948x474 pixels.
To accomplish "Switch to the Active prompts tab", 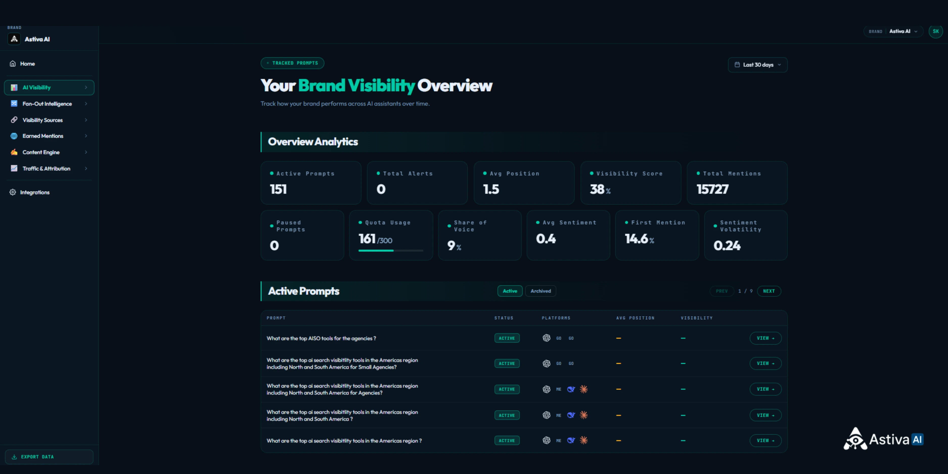I will [x=510, y=291].
